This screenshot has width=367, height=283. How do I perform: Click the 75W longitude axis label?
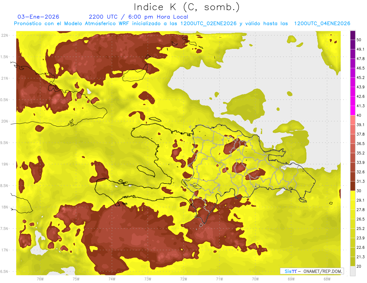76,279
